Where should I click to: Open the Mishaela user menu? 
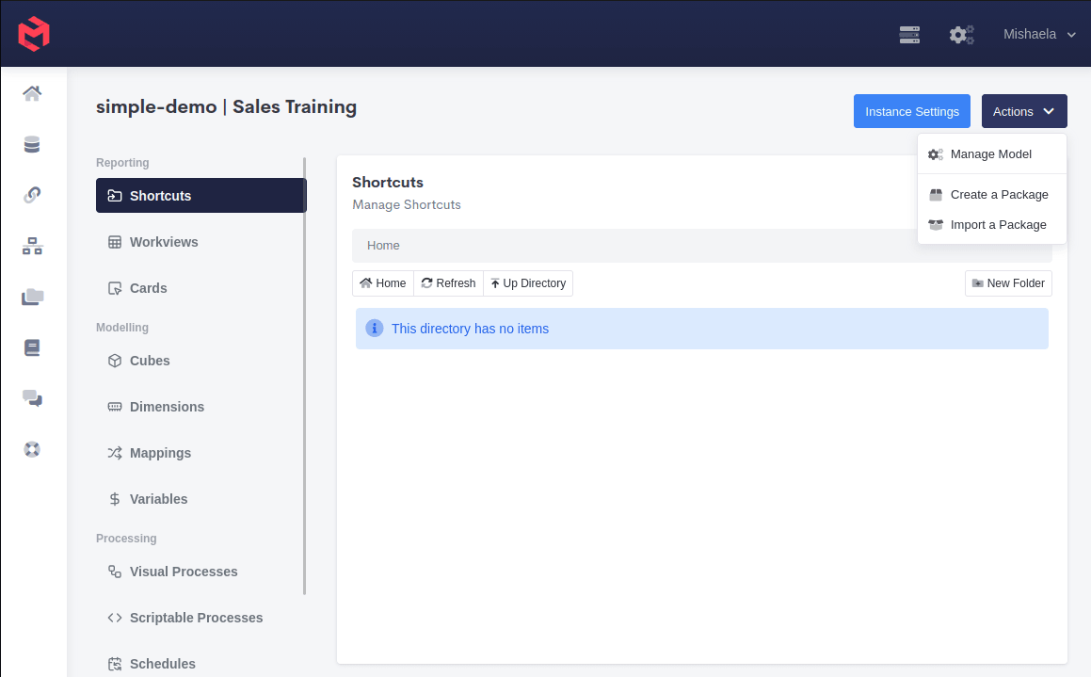1039,34
